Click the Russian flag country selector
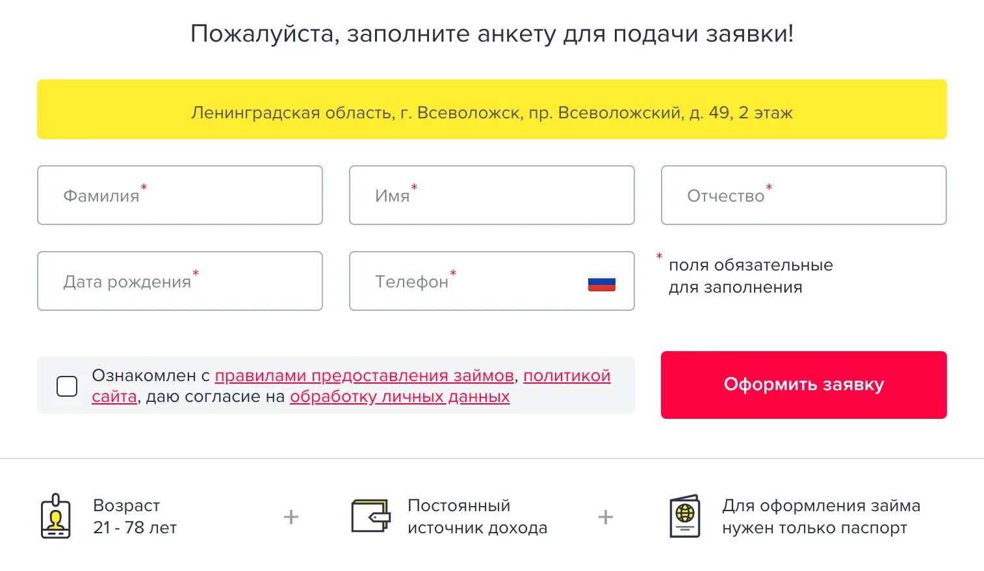The height and width of the screenshot is (571, 984). click(601, 284)
